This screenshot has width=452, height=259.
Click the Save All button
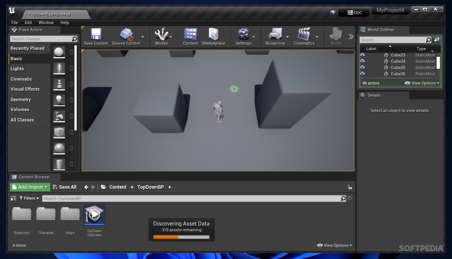(x=65, y=187)
